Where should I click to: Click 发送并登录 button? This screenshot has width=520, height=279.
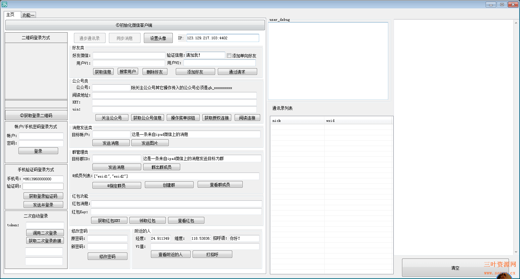click(43, 204)
